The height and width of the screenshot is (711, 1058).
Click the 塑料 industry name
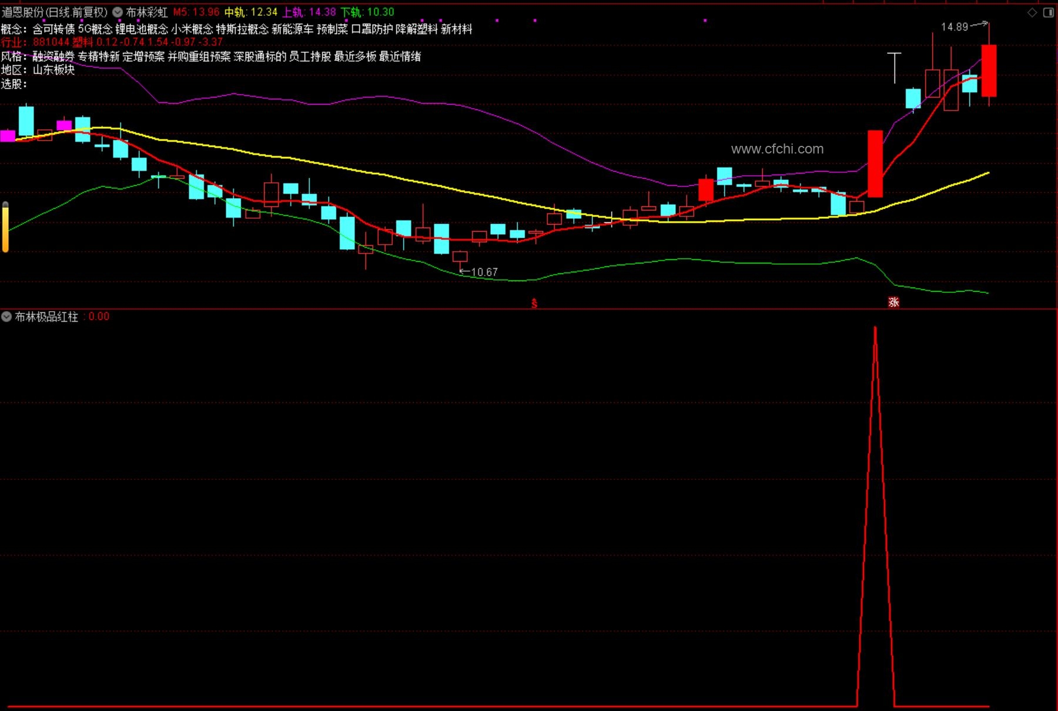pos(83,42)
